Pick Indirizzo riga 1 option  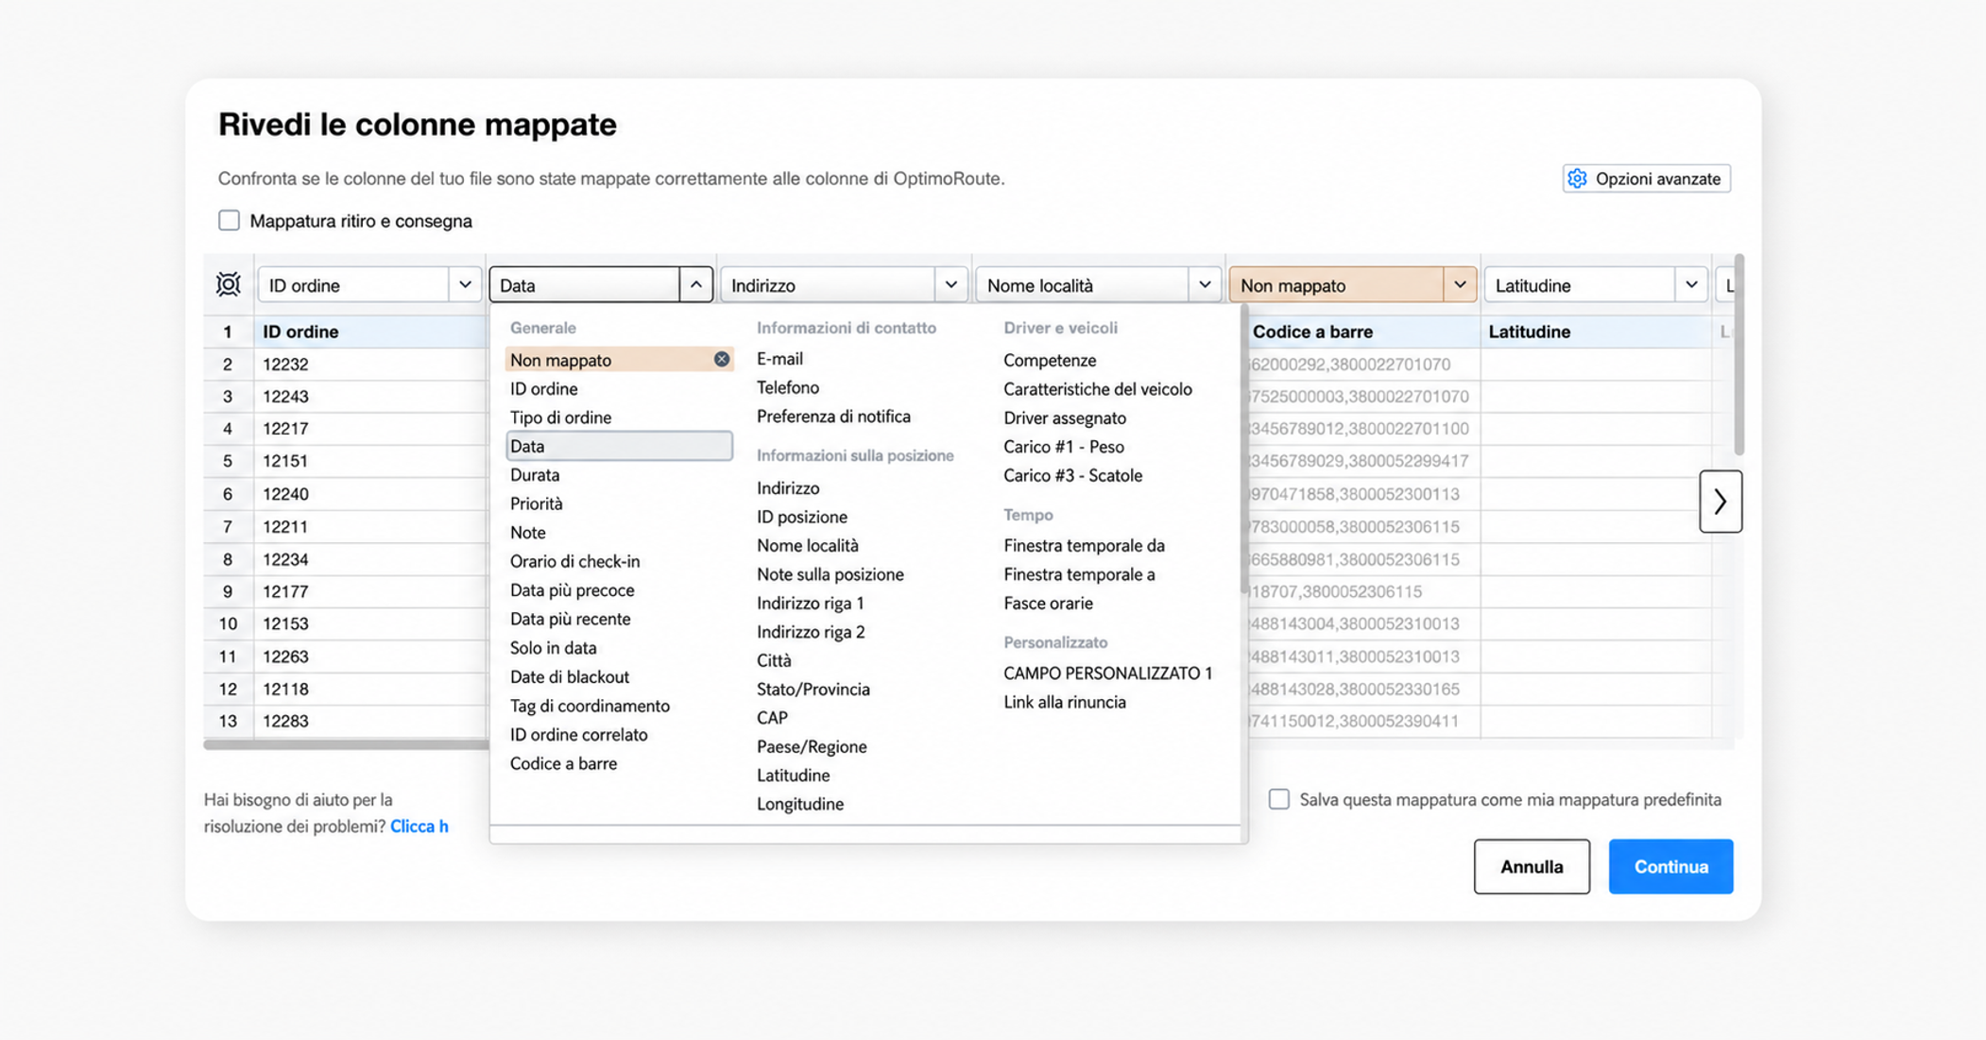coord(811,603)
